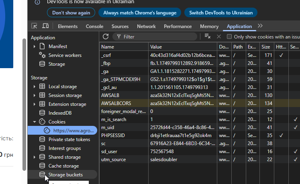
Task: Click the clear all cookies icon
Action: [208, 36]
